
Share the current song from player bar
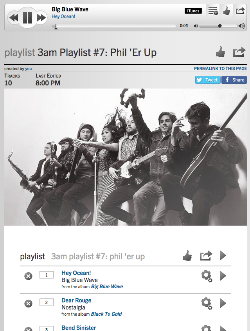240,11
